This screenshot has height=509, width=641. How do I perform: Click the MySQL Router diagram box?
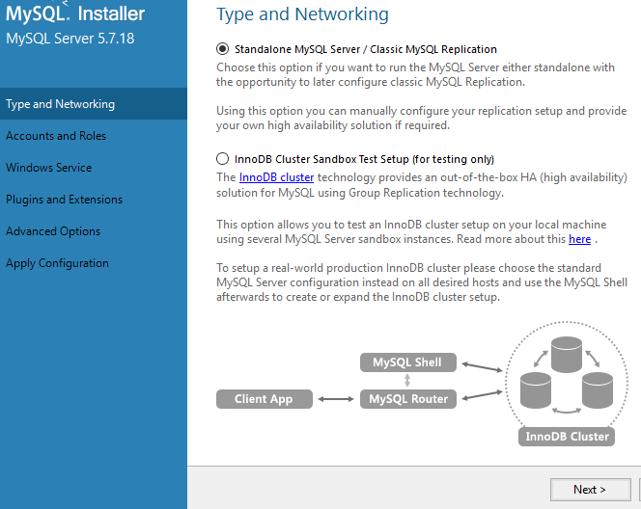[x=408, y=399]
